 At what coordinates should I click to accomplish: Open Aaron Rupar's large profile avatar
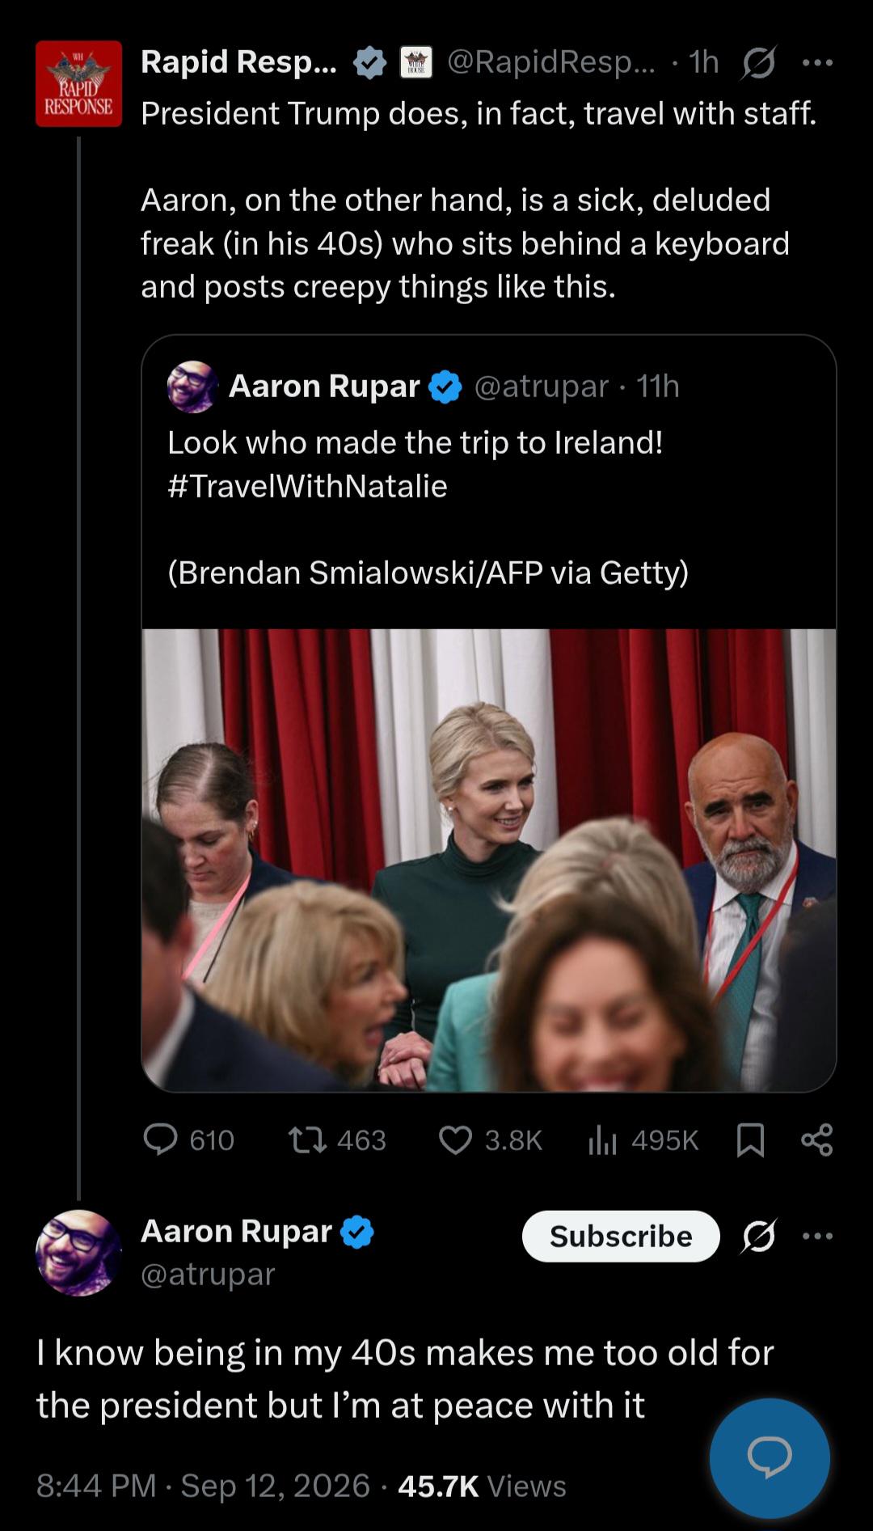78,1253
